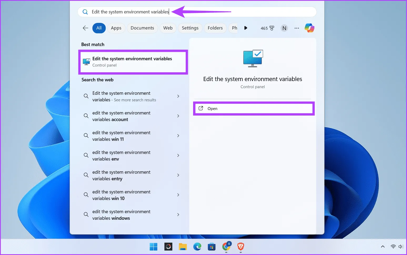This screenshot has height=255, width=407.
Task: Click Open to launch environment variables
Action: [x=253, y=108]
